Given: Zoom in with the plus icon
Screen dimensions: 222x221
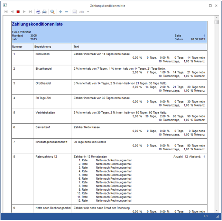Looking at the screenshot, I should tap(61, 12).
